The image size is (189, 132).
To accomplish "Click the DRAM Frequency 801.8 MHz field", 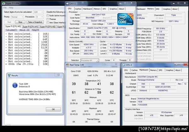I will tap(161, 29).
